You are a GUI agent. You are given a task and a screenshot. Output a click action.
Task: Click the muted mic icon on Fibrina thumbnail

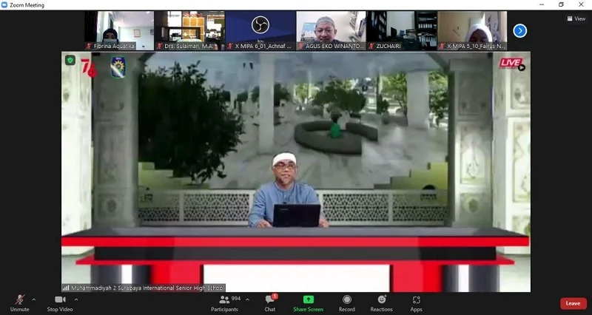coord(89,46)
